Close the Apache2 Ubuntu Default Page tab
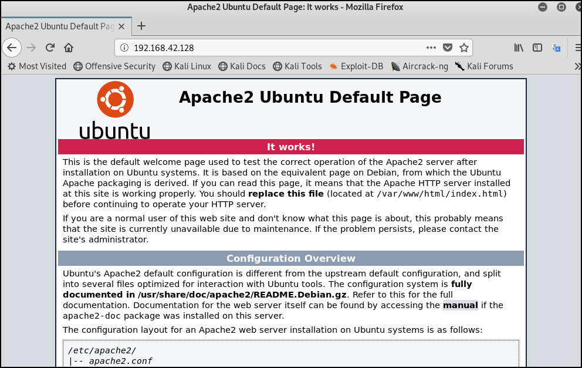The width and height of the screenshot is (582, 368). click(x=121, y=26)
